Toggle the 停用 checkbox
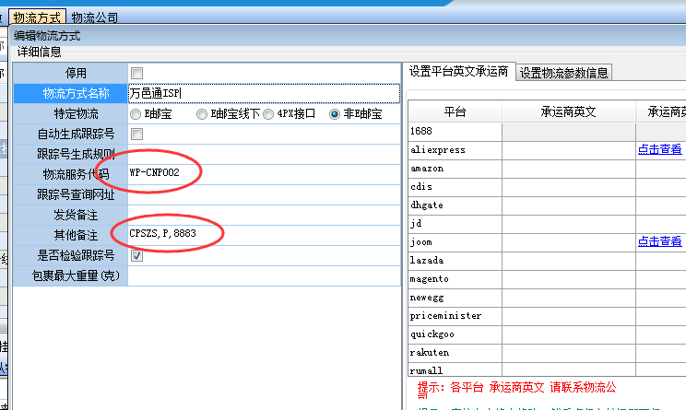This screenshot has height=410, width=686. coord(137,73)
